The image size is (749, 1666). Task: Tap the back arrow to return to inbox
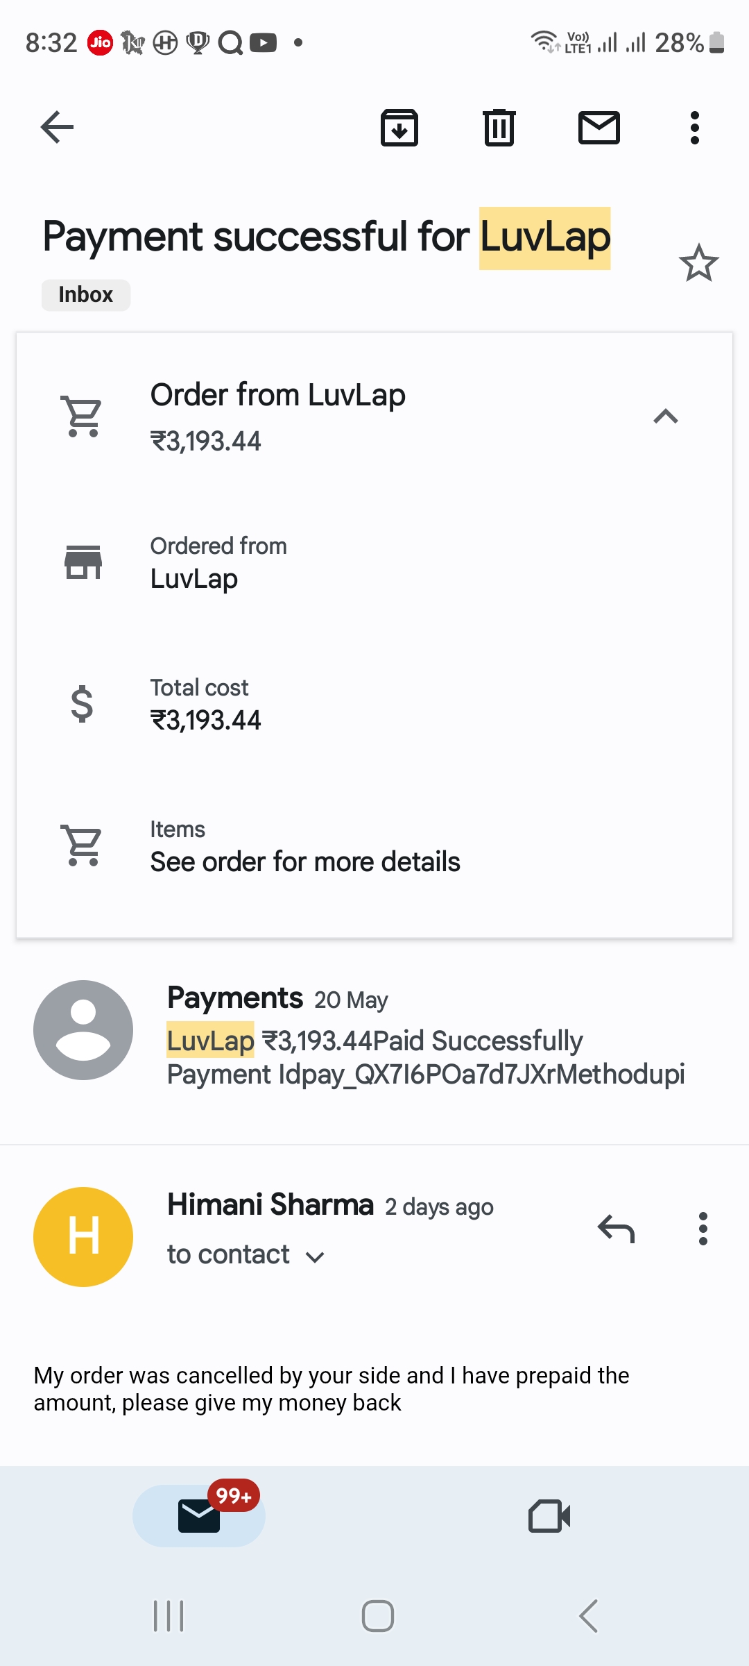(x=57, y=127)
